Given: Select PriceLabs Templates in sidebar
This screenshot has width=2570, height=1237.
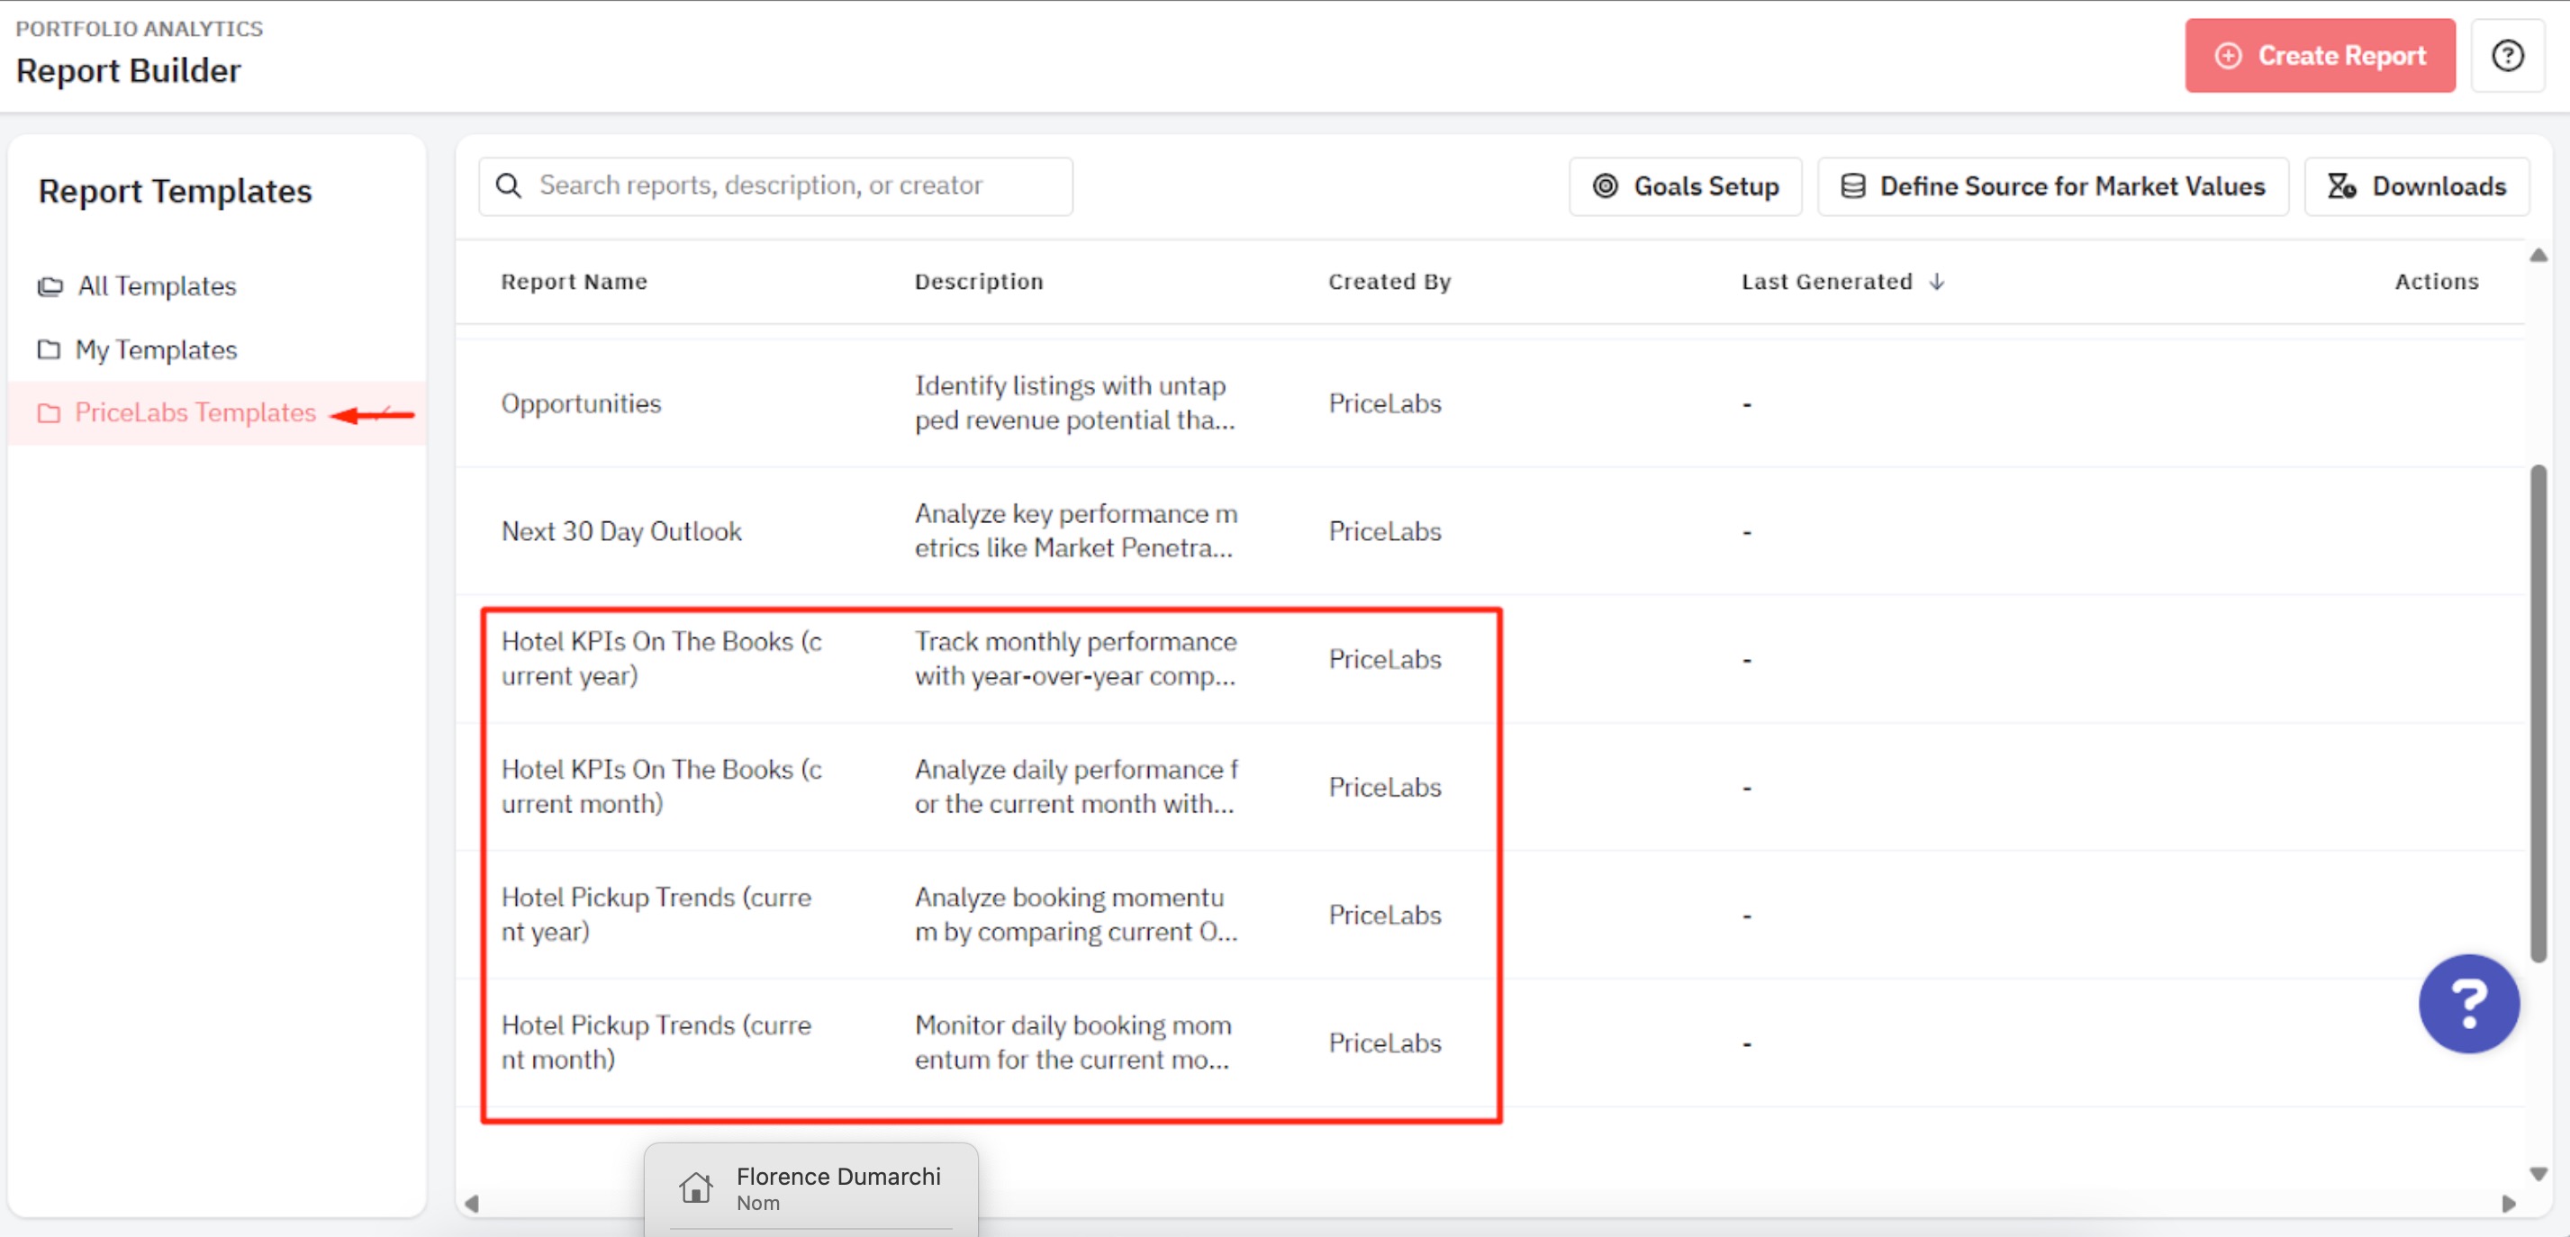Looking at the screenshot, I should point(216,413).
